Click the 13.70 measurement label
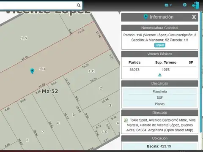Screen dimensions: 203x152 [x=81, y=31]
